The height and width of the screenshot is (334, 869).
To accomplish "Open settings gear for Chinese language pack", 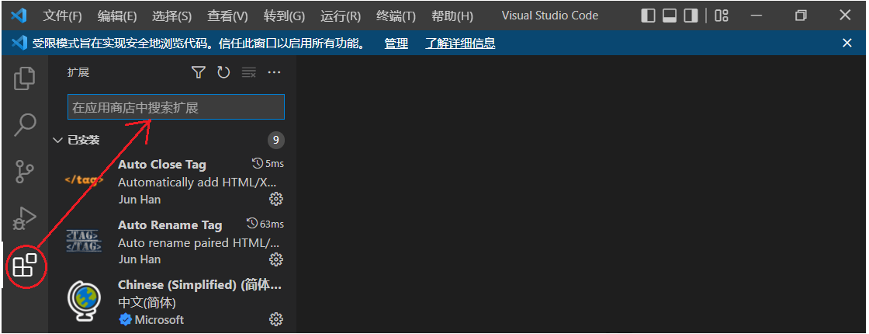I will (x=276, y=319).
